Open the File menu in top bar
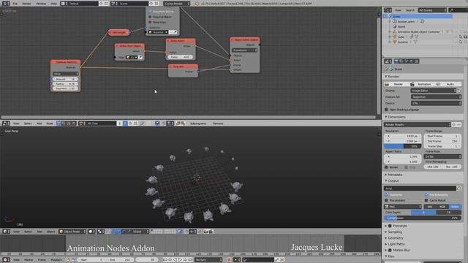 point(15,4)
